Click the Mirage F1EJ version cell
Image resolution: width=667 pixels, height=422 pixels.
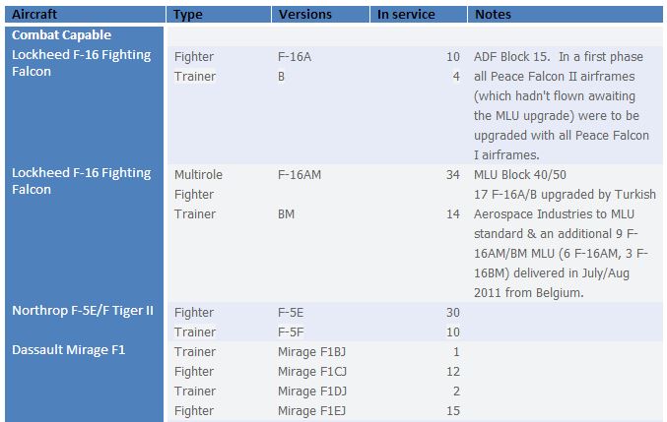tap(311, 411)
